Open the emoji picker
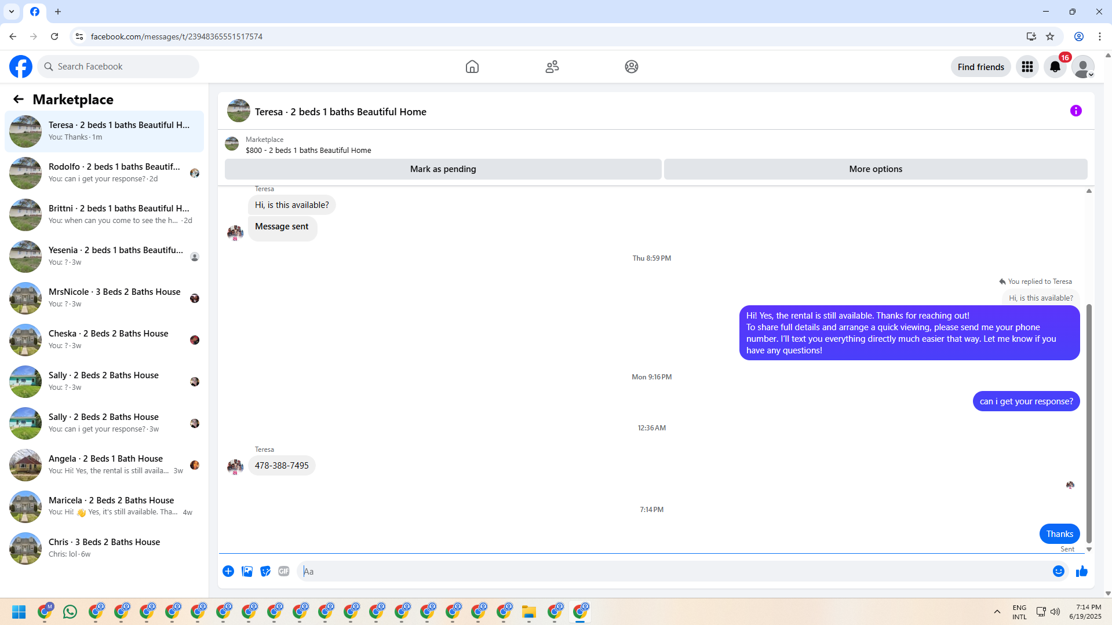Screen dimensions: 1112x625 click(x=1059, y=571)
